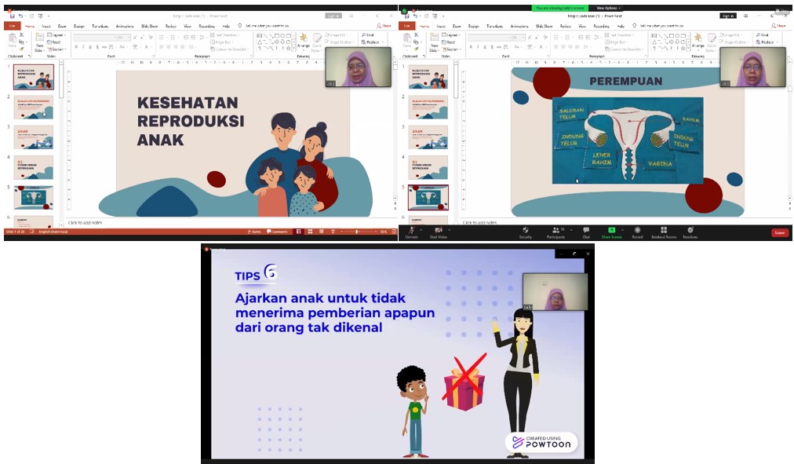Toggle Start Video in Zoom toolbar
This screenshot has height=464, width=794.
437,231
